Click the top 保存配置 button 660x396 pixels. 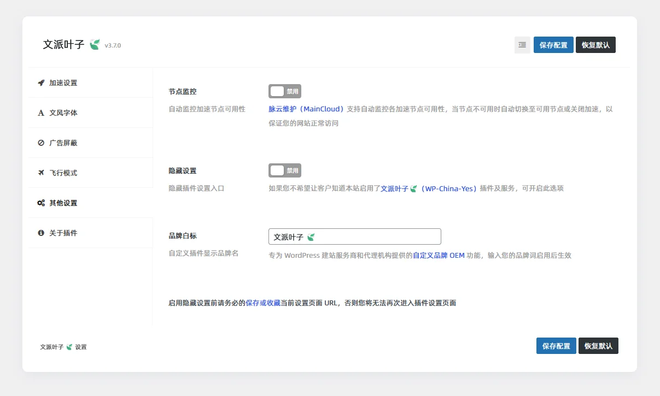pos(553,45)
